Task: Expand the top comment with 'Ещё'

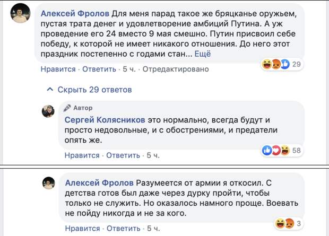Action: (x=203, y=54)
